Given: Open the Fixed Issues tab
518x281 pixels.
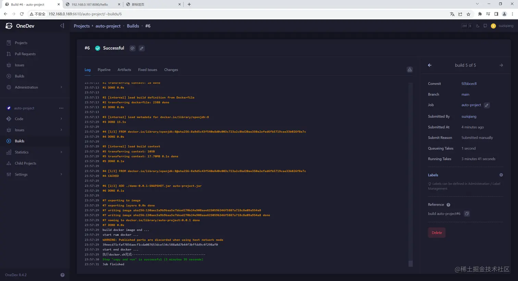Looking at the screenshot, I should click(148, 70).
